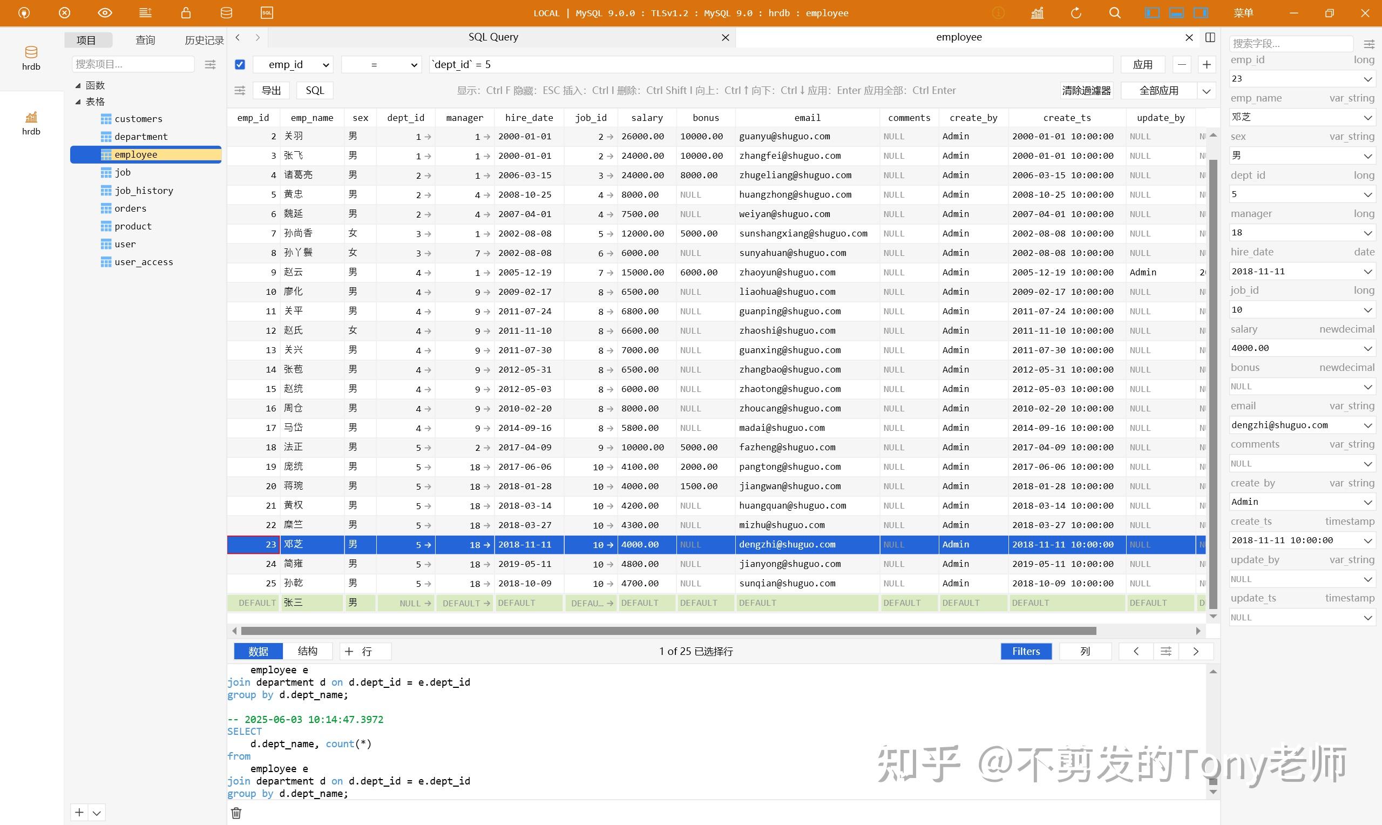Click the connection plug icon in toolbar
1382x825 pixels.
pos(23,12)
